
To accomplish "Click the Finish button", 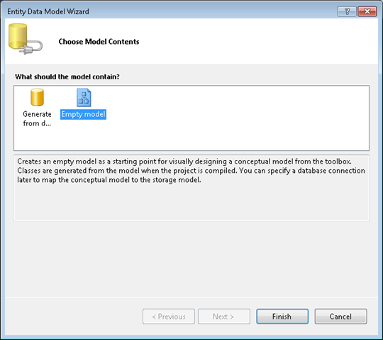I will click(x=282, y=317).
